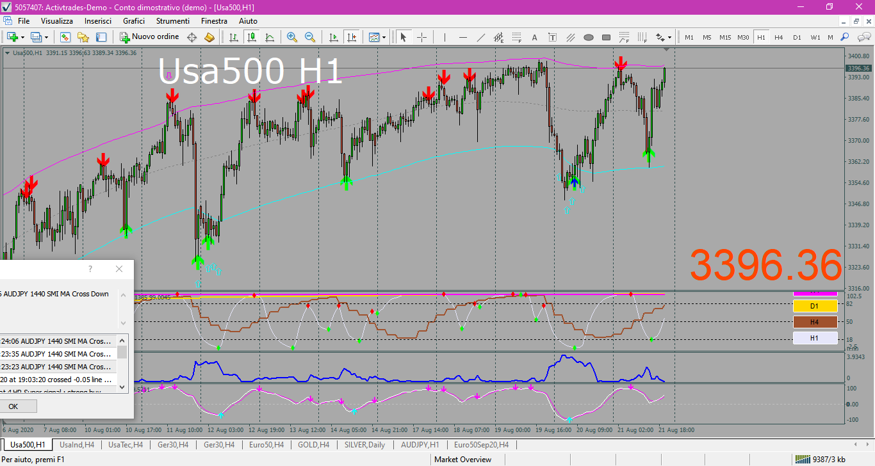This screenshot has width=875, height=466.
Task: Open the MetaEditor book icon
Action: pyautogui.click(x=209, y=37)
